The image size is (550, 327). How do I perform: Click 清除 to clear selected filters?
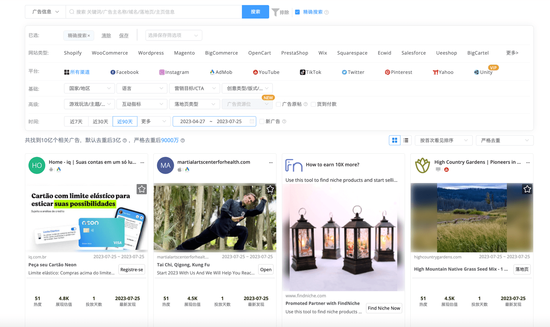(x=106, y=35)
